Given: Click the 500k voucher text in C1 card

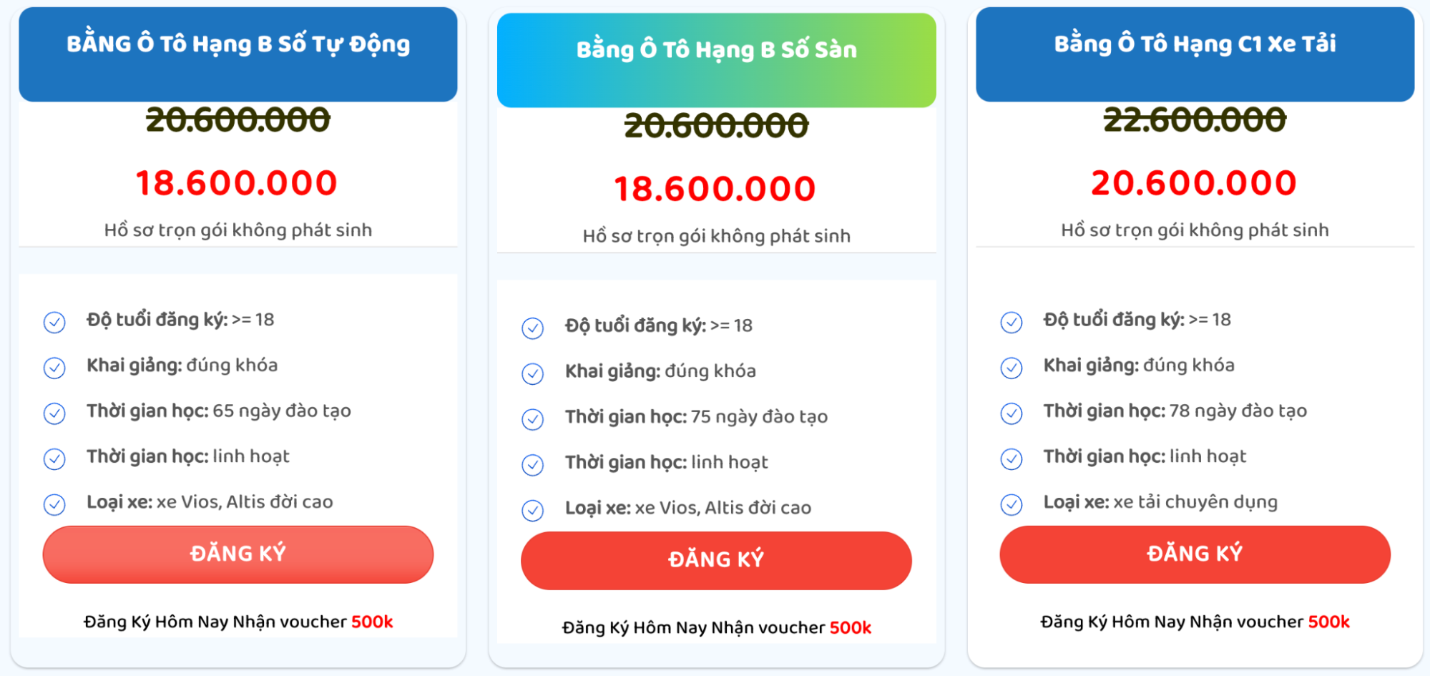Looking at the screenshot, I should pyautogui.click(x=1328, y=622).
